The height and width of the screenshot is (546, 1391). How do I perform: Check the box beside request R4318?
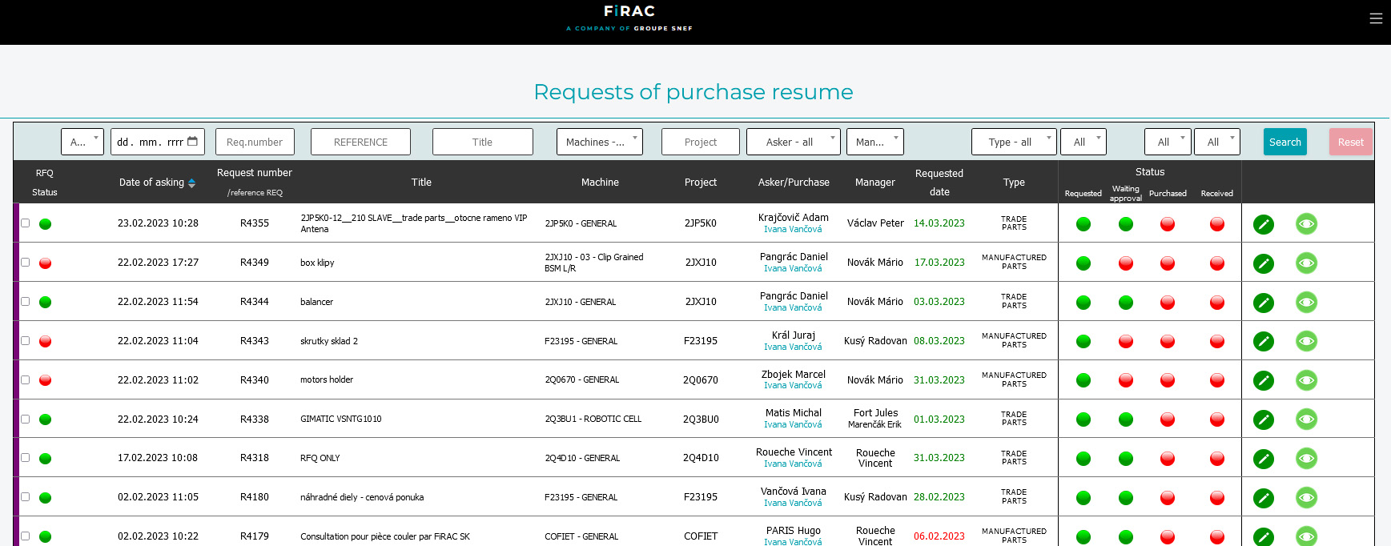coord(25,458)
